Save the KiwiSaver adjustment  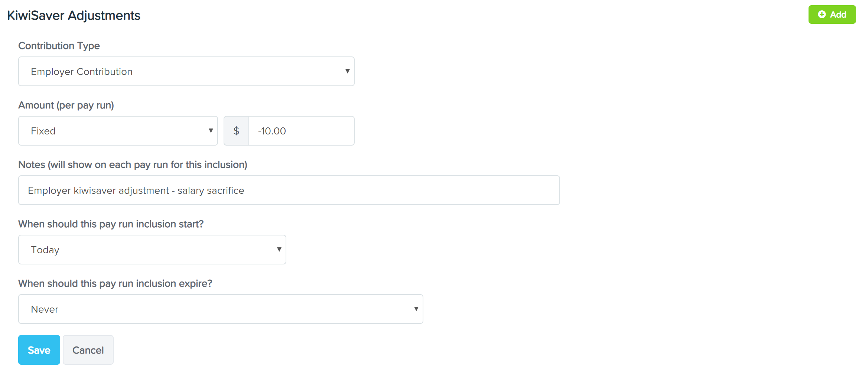[x=39, y=350]
